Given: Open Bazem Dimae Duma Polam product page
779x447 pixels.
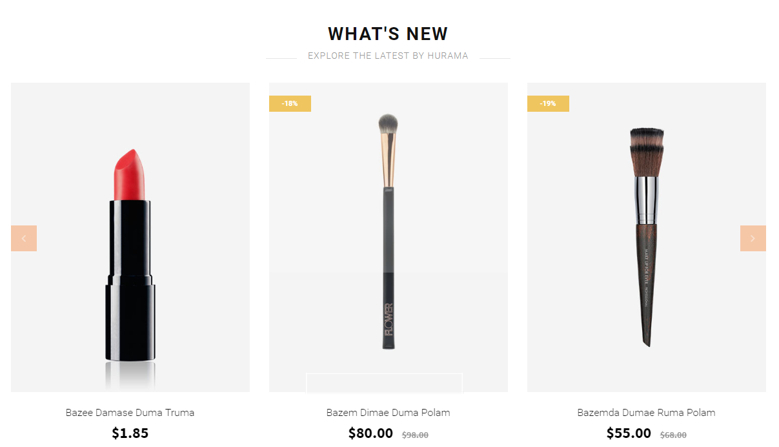Looking at the screenshot, I should pos(389,412).
